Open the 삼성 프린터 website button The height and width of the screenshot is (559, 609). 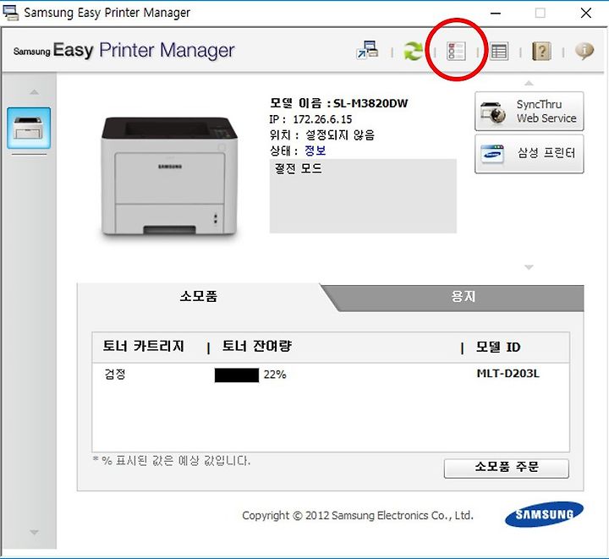click(529, 154)
